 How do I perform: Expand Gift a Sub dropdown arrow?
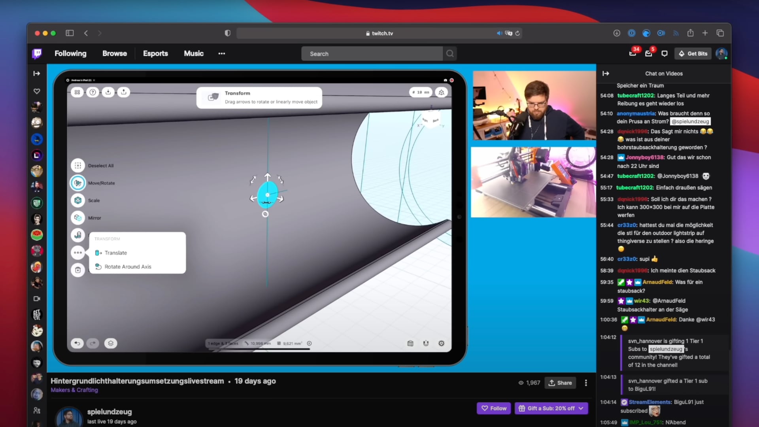pyautogui.click(x=581, y=408)
